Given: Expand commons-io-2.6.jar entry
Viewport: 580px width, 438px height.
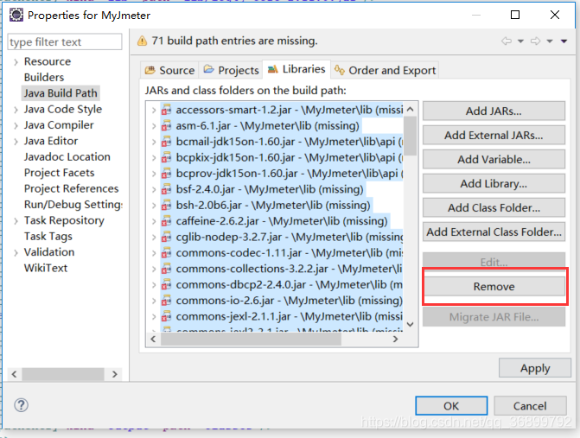Looking at the screenshot, I should pos(154,301).
